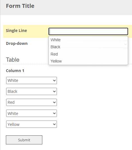Submit the form

tap(24, 140)
